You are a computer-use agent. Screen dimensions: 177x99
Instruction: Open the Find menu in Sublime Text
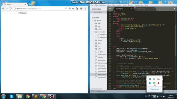109,5
